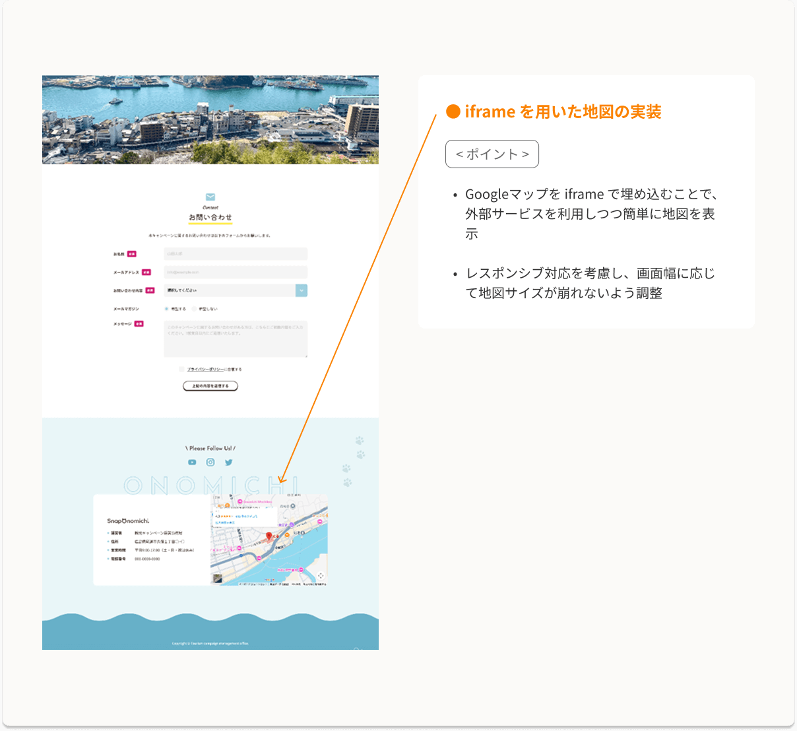Click the blue envelope Contact icon

pyautogui.click(x=210, y=197)
